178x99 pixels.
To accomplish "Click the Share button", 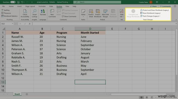I will point(153,7).
